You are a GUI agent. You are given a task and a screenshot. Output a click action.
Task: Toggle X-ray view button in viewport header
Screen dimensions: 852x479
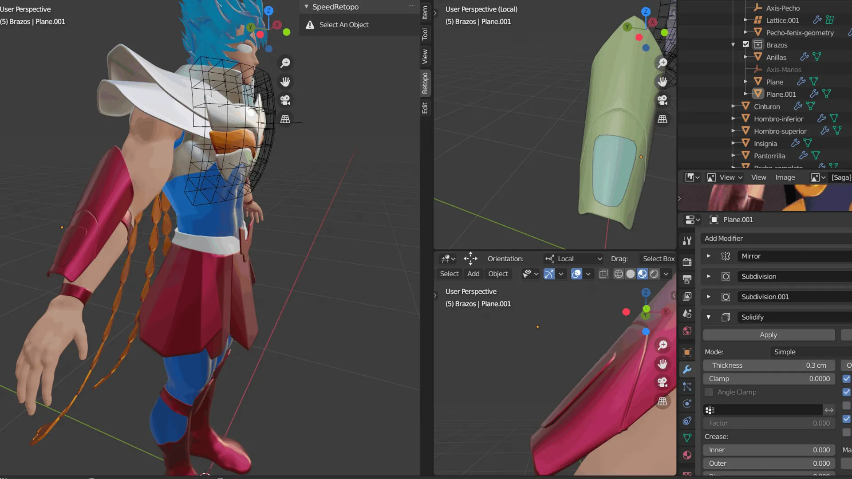(x=603, y=274)
